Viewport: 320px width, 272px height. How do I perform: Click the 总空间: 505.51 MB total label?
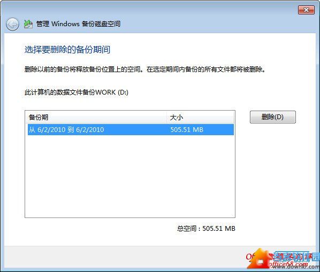click(x=206, y=228)
